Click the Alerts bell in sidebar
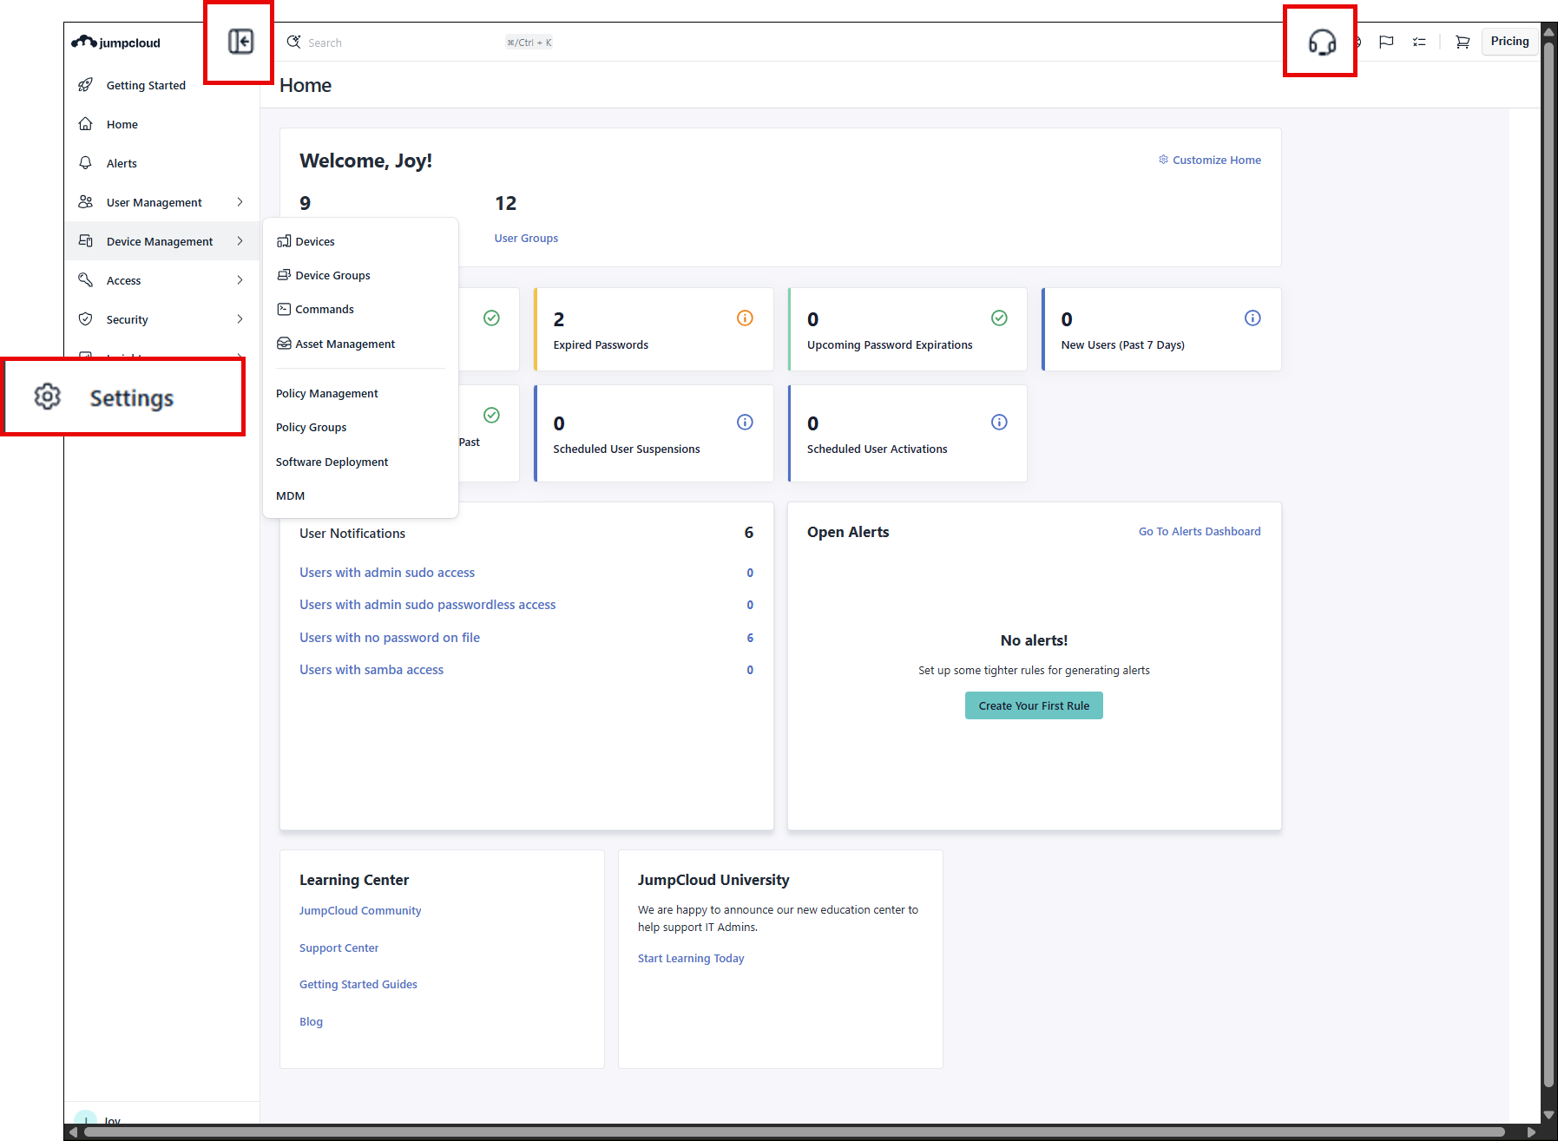This screenshot has width=1558, height=1141. (86, 163)
